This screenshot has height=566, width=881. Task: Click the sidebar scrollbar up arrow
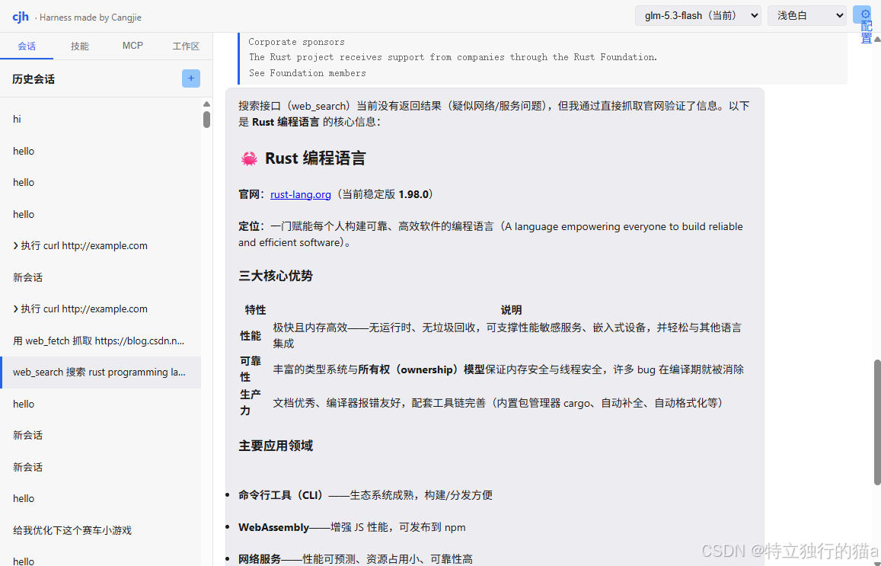[x=207, y=104]
